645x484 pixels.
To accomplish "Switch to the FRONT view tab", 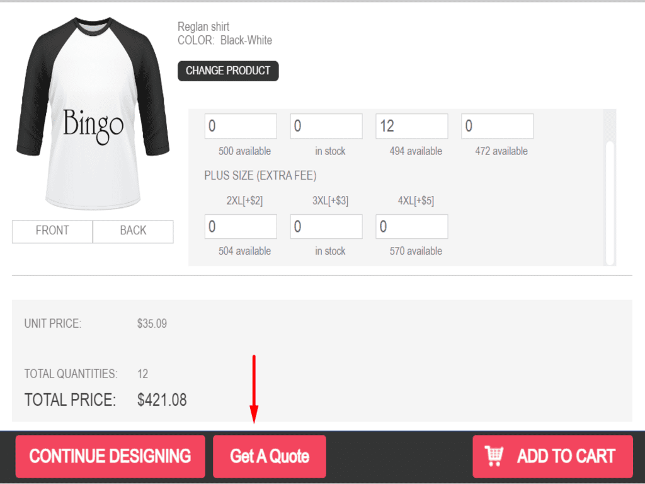I will pos(52,231).
